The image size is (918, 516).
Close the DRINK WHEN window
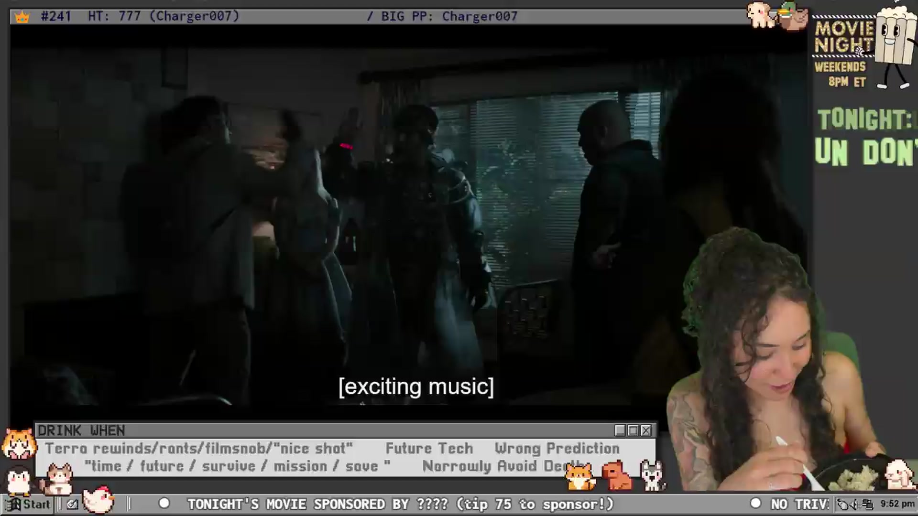[x=646, y=430]
